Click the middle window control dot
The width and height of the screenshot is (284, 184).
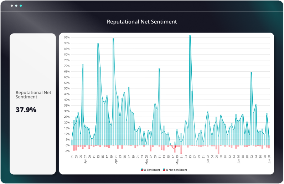tap(16, 6)
